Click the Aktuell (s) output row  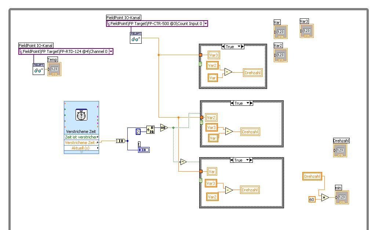pos(81,148)
